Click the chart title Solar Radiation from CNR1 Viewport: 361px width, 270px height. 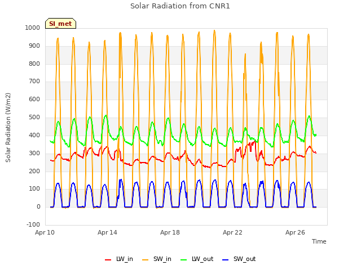tap(180, 6)
